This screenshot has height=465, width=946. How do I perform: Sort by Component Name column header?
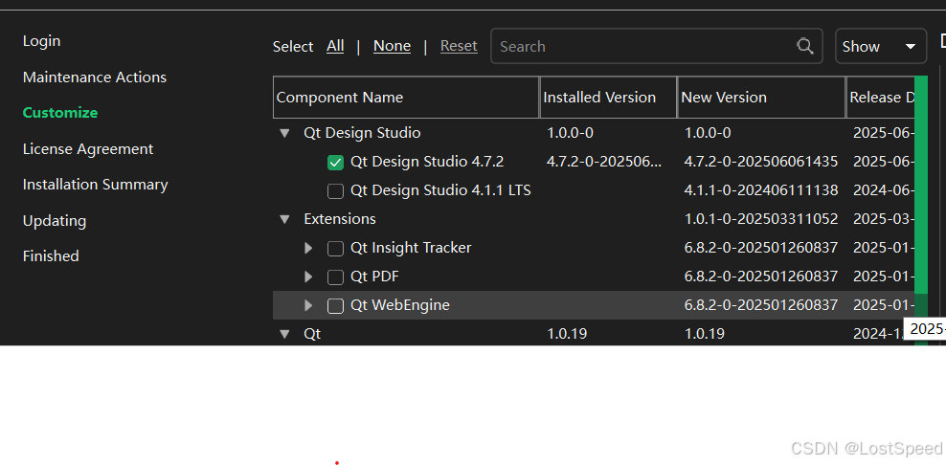(406, 97)
